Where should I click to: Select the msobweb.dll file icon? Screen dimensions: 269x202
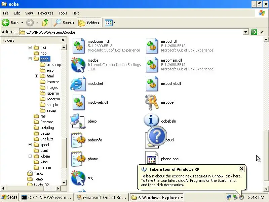[79, 103]
